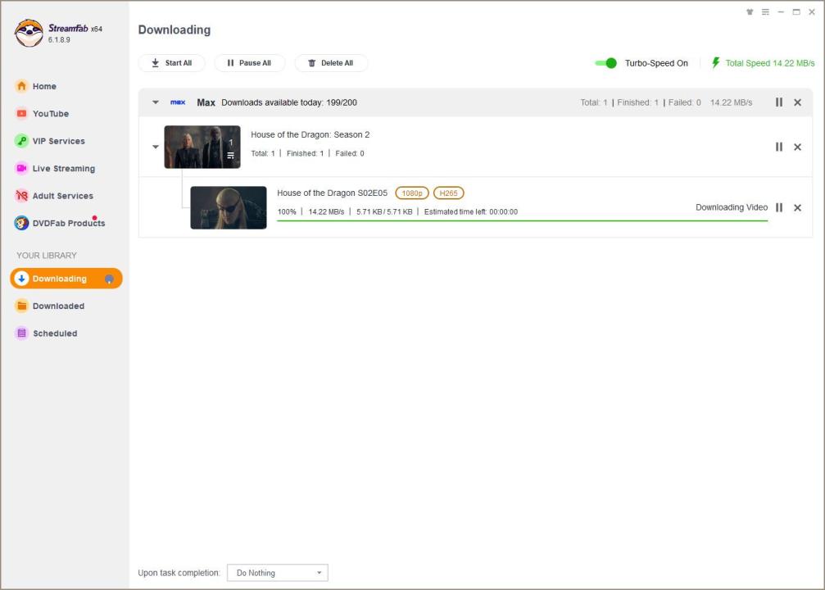Click the skin shirt icon
The width and height of the screenshot is (825, 590).
tap(750, 11)
